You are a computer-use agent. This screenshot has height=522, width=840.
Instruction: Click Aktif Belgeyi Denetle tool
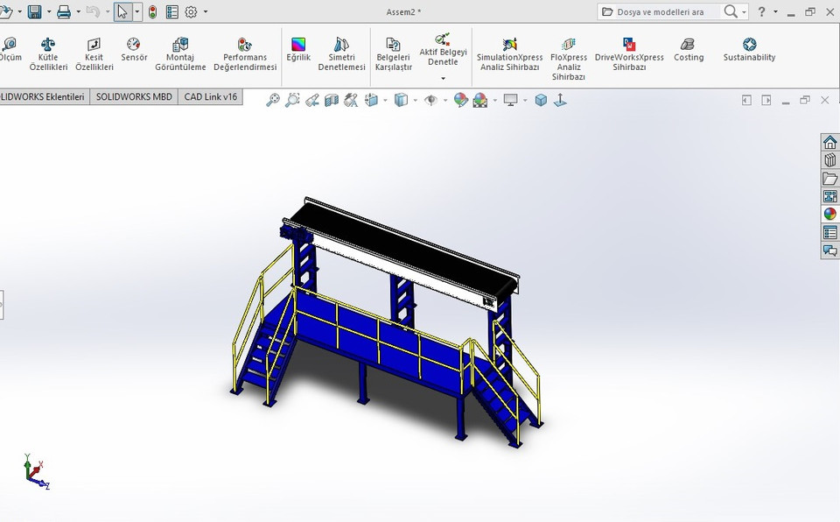(443, 49)
